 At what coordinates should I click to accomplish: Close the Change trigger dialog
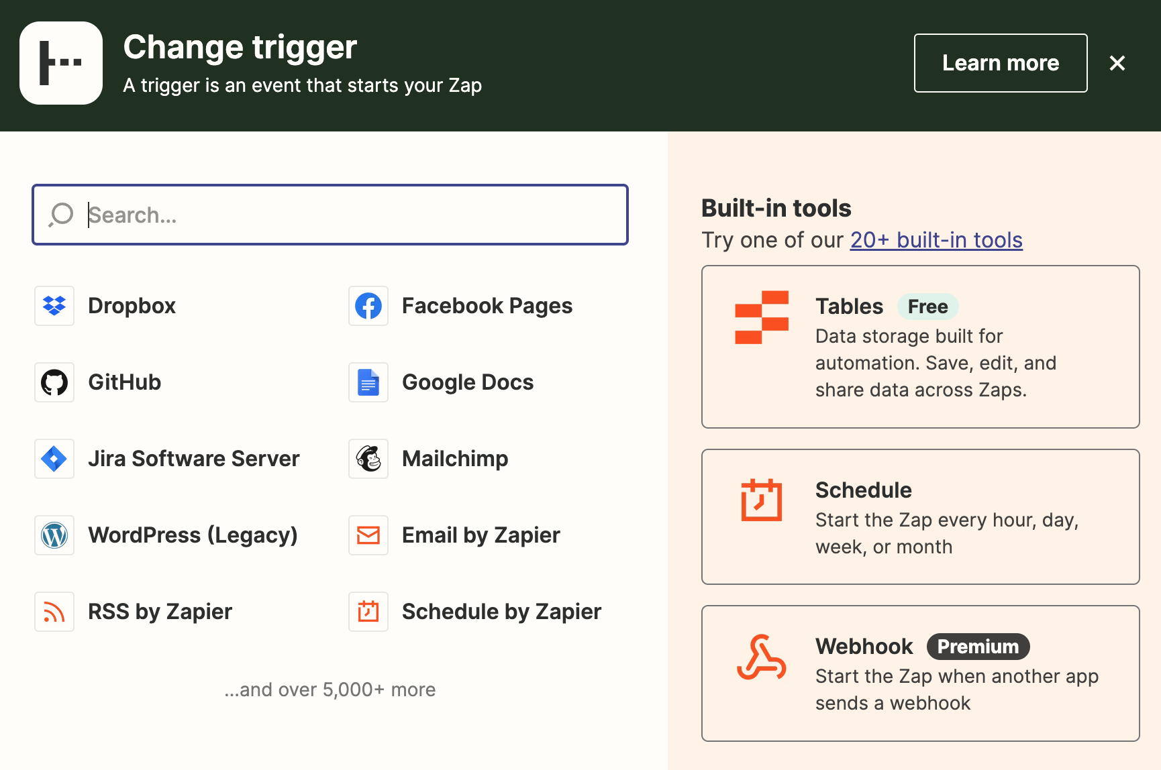pos(1117,63)
